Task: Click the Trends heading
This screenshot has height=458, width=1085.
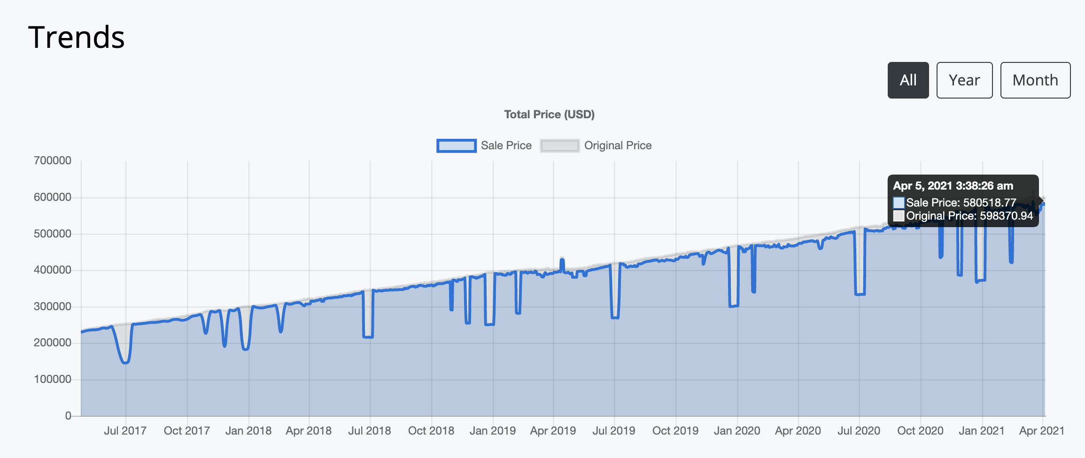Action: (x=77, y=37)
